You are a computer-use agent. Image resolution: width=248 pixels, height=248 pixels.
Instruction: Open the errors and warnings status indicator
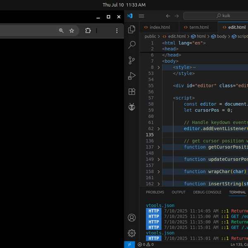click(145, 245)
